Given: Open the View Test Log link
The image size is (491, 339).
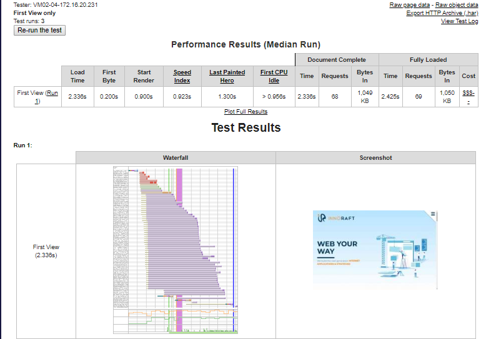Looking at the screenshot, I should tap(459, 21).
